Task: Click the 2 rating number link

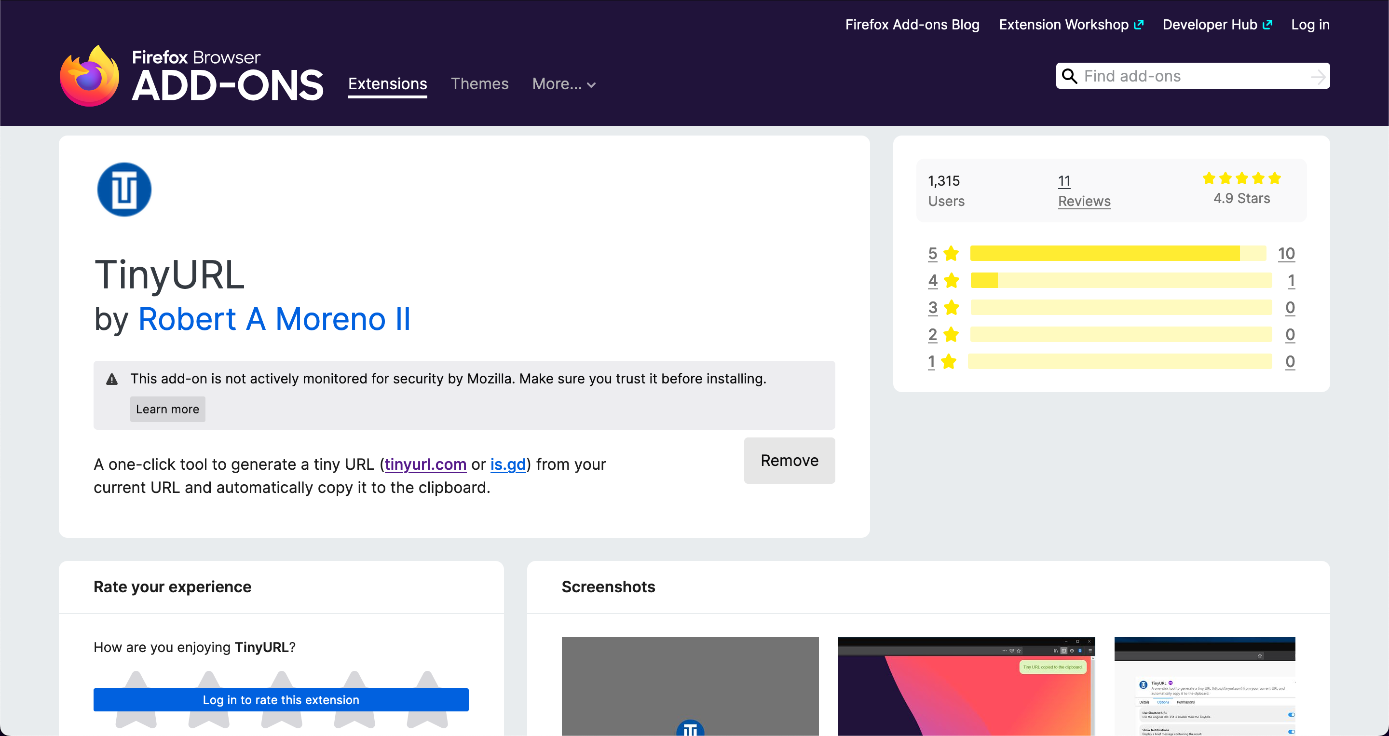Action: pos(932,334)
